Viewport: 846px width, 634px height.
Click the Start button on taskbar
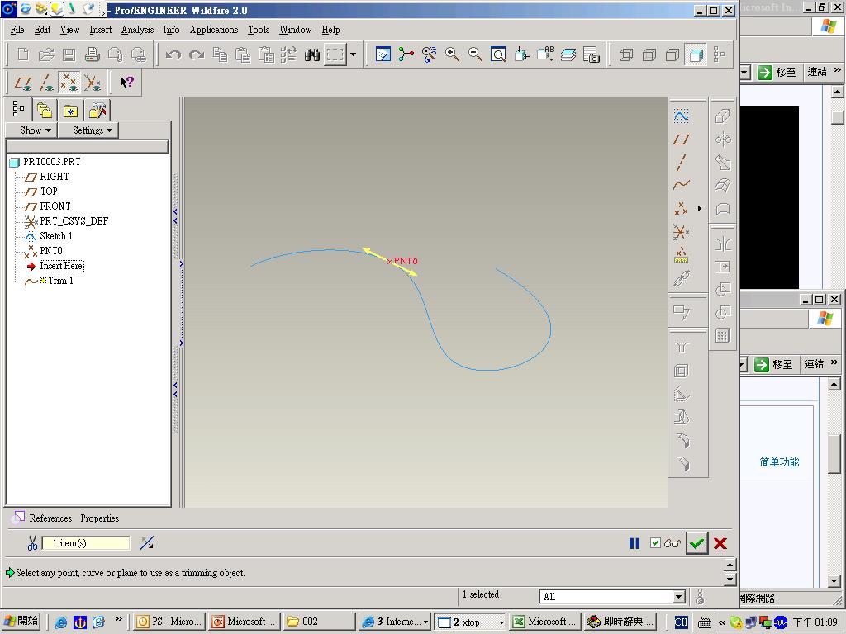click(21, 622)
